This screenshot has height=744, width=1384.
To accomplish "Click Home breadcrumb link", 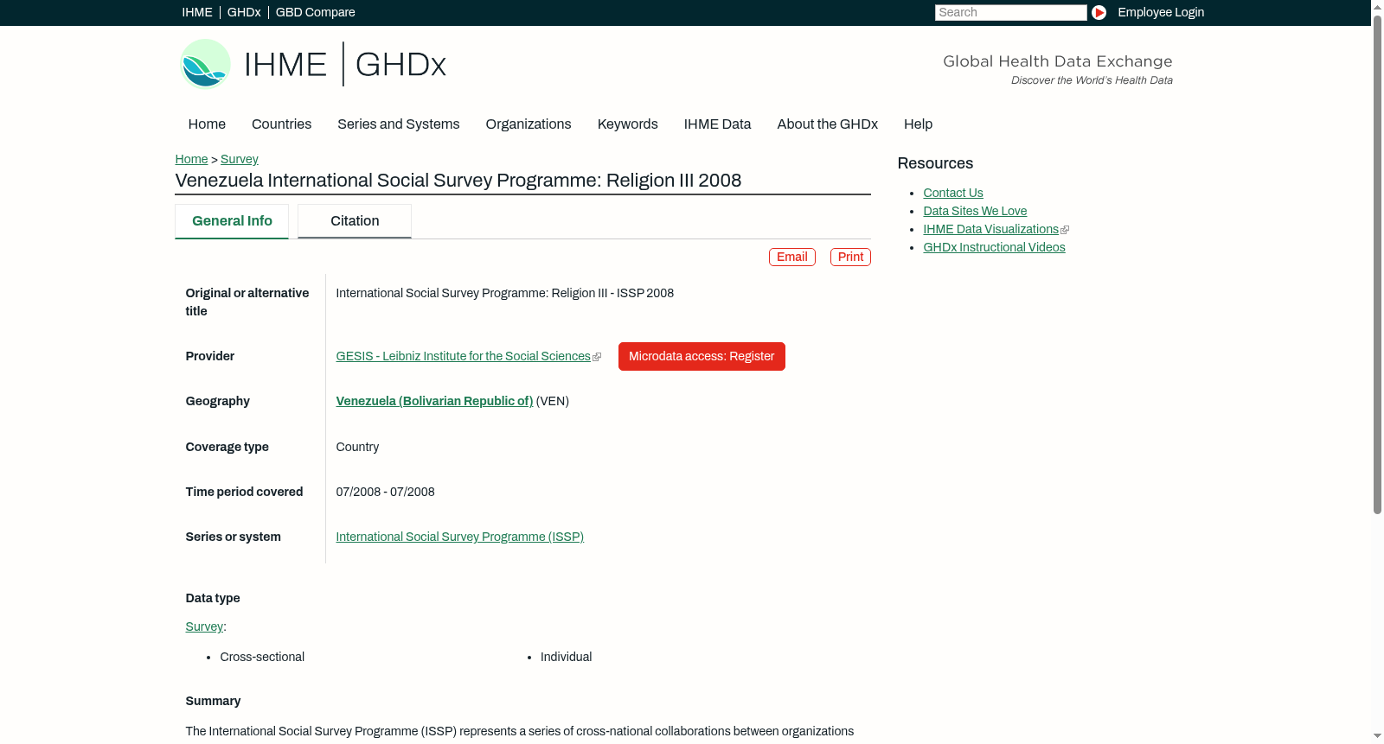I will pyautogui.click(x=191, y=159).
